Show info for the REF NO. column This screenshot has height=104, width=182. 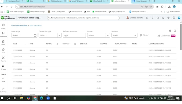coord(58,44)
